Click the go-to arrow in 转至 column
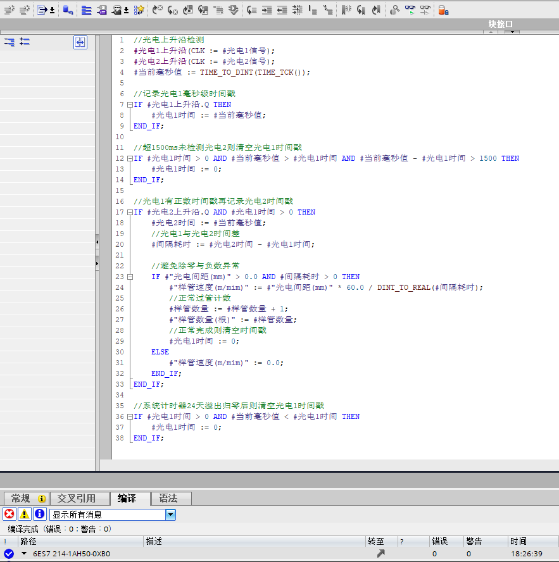The width and height of the screenshot is (559, 562). [x=381, y=553]
